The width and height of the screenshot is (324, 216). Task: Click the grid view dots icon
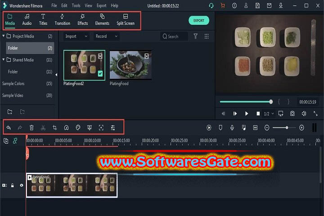[207, 36]
